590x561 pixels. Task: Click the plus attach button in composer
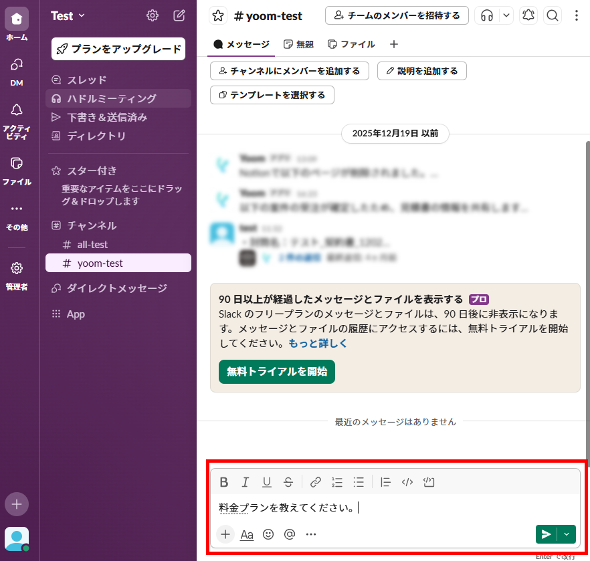[x=225, y=534]
